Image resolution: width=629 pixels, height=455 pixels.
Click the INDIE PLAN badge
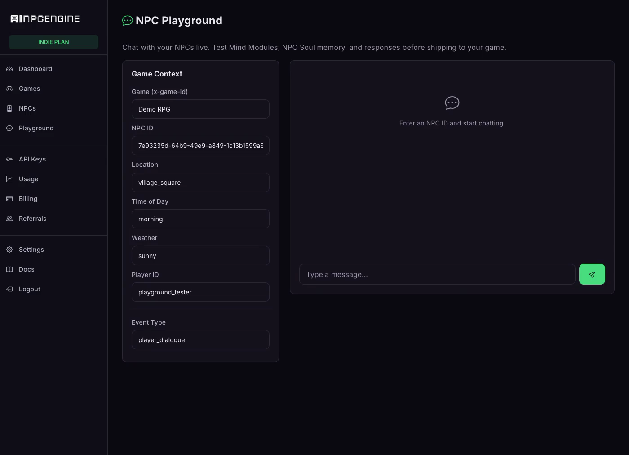coord(53,42)
